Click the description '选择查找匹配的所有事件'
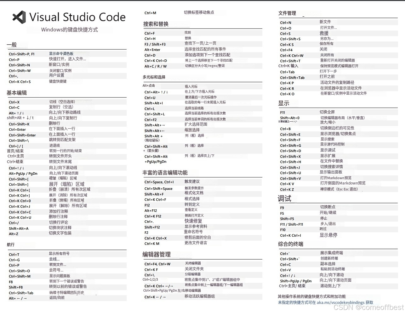The width and height of the screenshot is (405, 314). coord(205,49)
